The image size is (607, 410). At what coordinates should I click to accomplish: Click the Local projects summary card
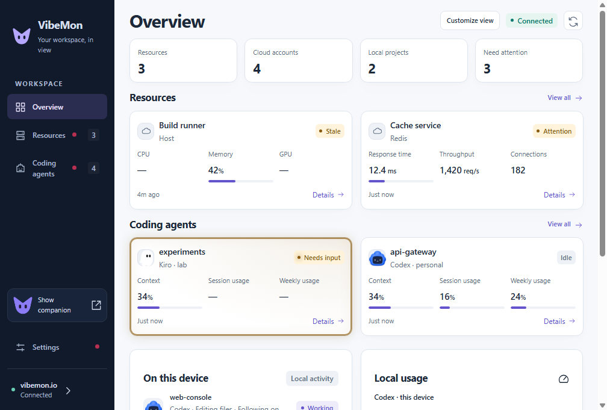[414, 60]
